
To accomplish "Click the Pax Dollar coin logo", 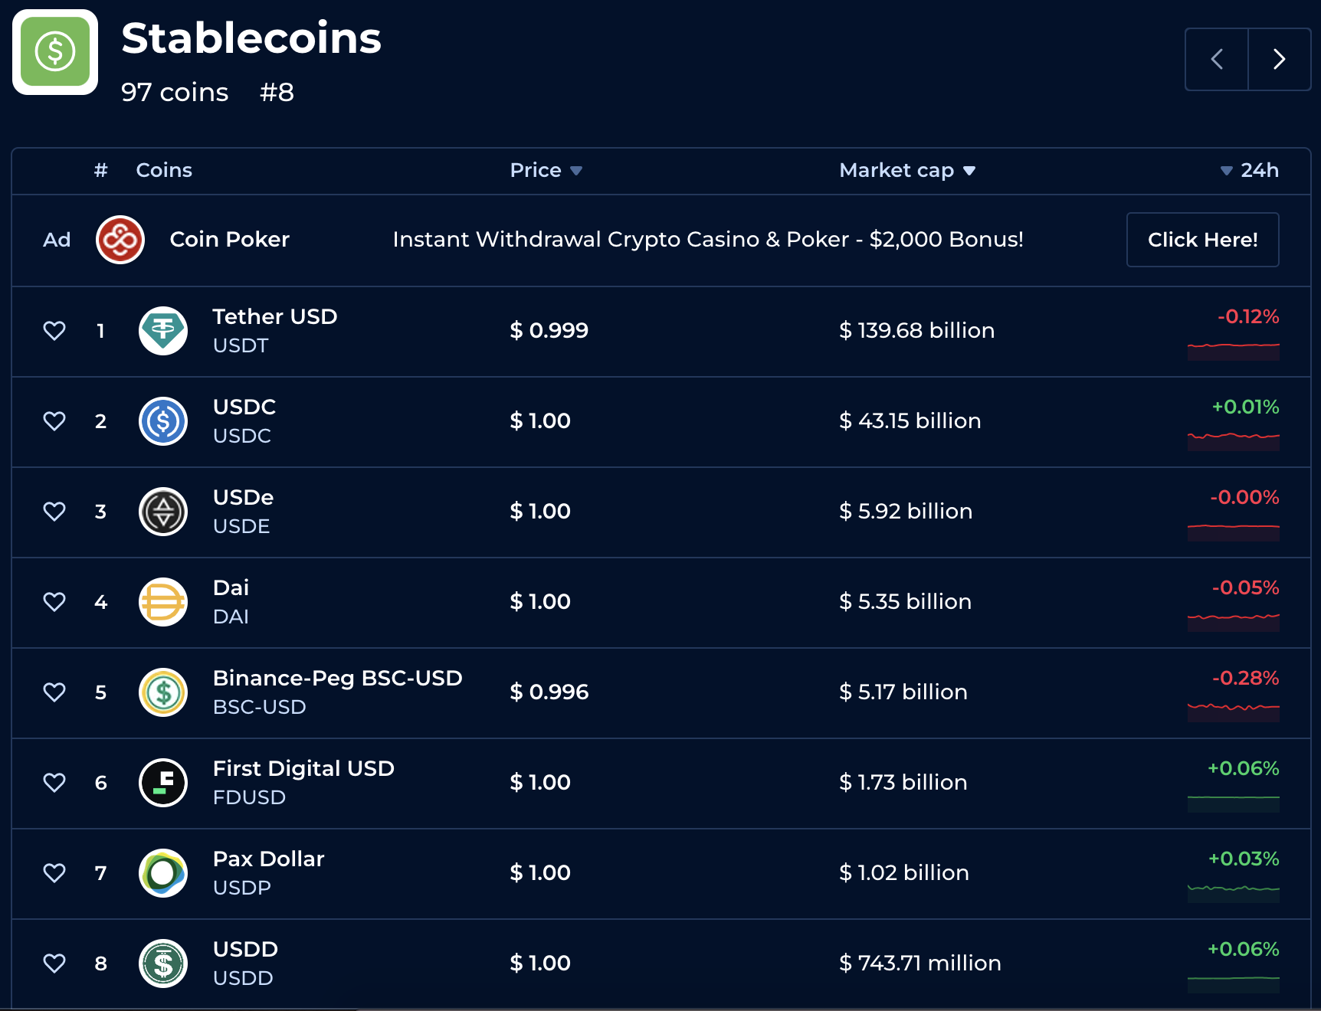I will click(163, 873).
